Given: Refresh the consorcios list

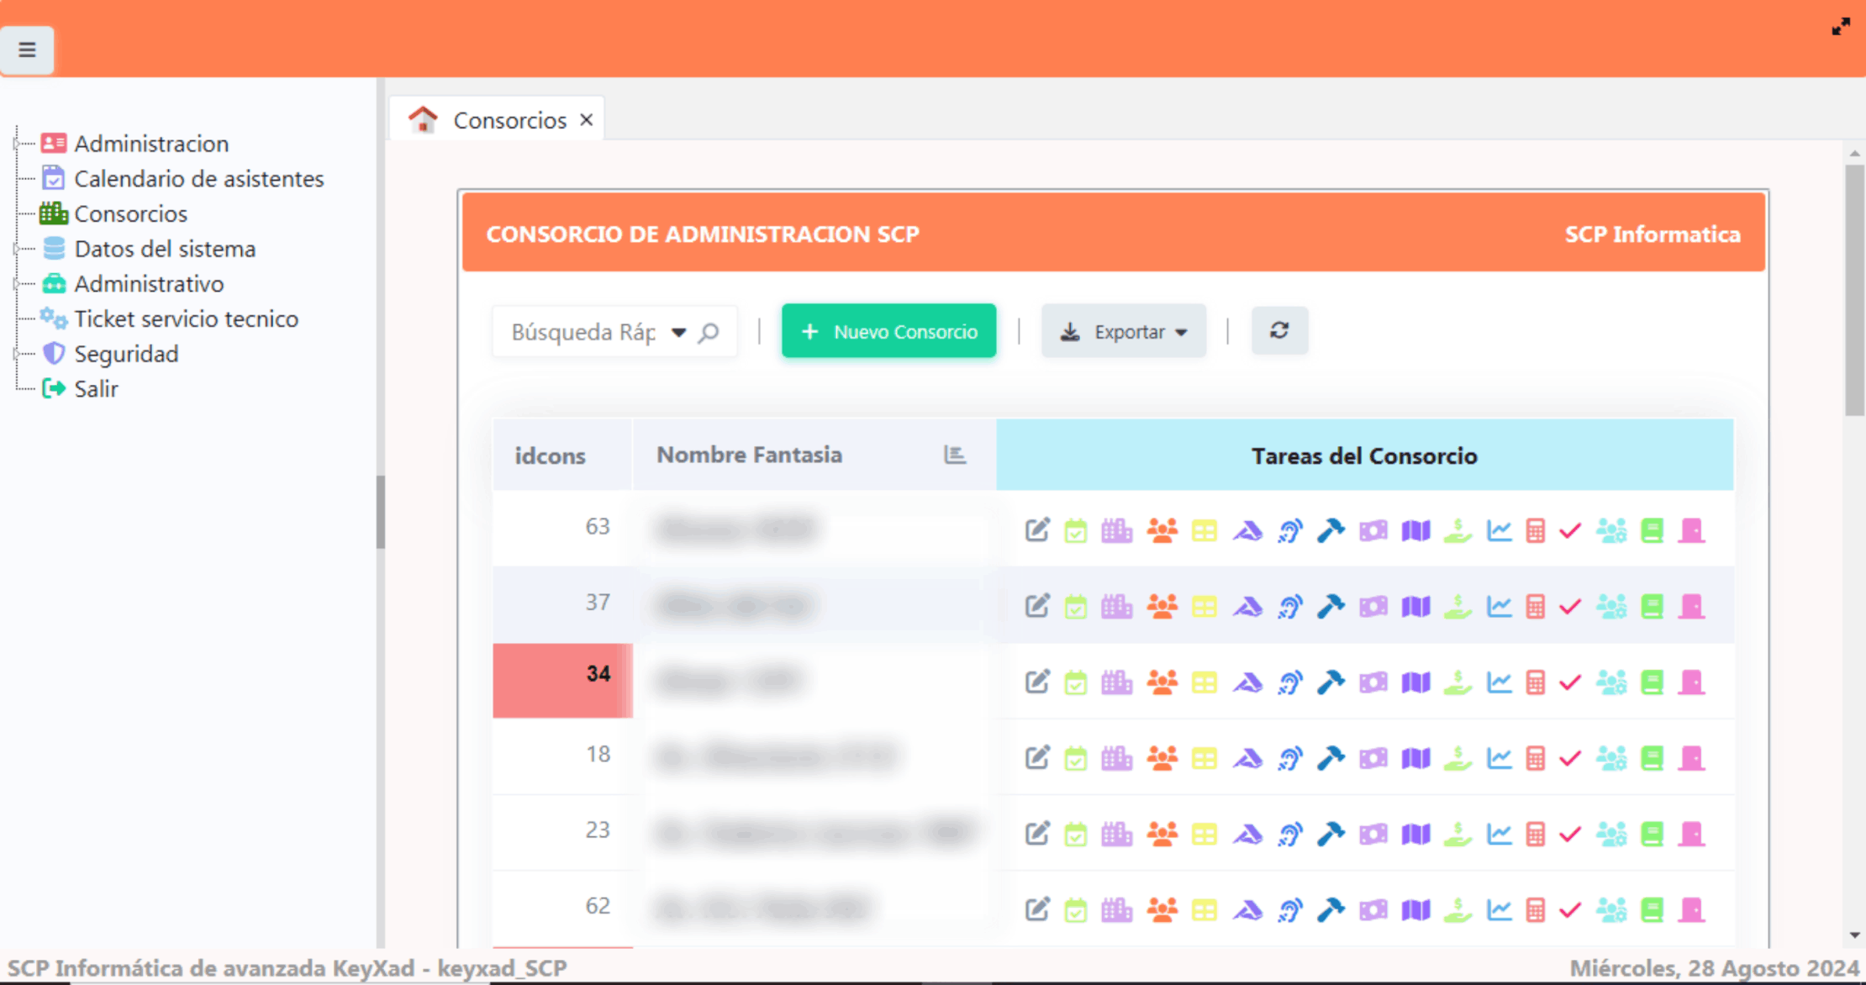Looking at the screenshot, I should pyautogui.click(x=1279, y=330).
